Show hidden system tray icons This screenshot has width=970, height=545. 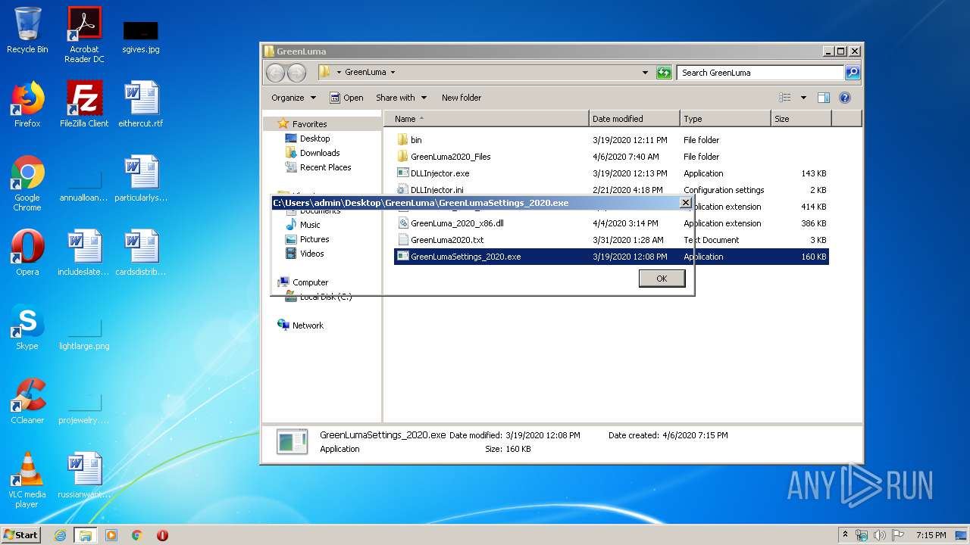click(x=845, y=535)
